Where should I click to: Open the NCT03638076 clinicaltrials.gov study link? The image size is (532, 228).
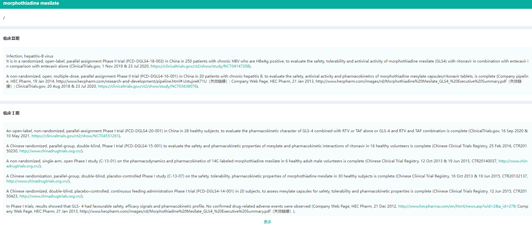click(147, 86)
